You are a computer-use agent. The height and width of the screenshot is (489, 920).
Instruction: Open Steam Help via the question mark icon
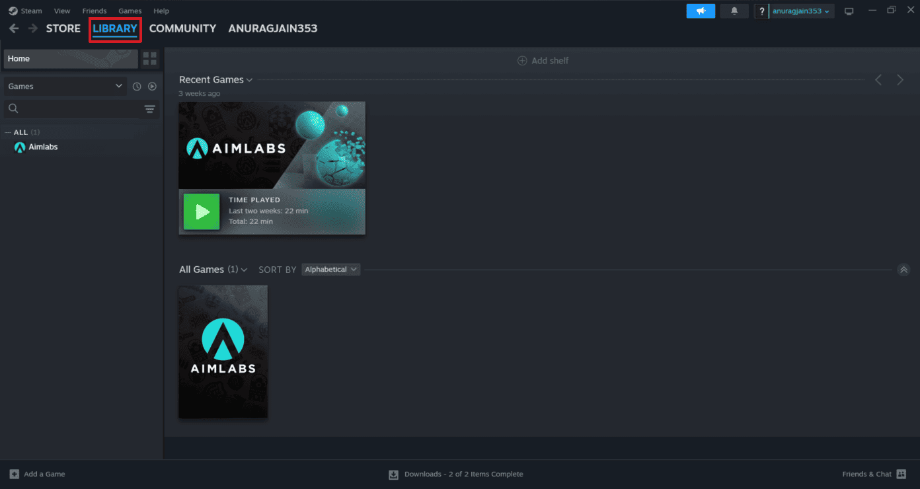tap(761, 11)
